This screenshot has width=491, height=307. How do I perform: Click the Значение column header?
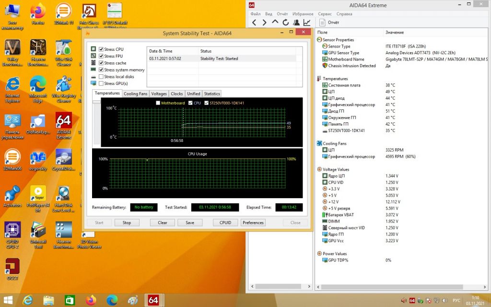click(x=436, y=32)
